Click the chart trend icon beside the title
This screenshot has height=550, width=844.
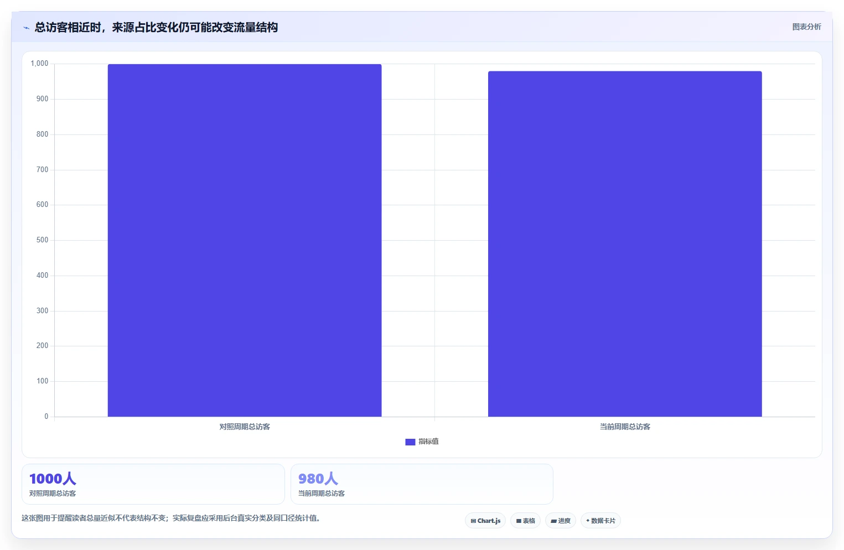(26, 28)
